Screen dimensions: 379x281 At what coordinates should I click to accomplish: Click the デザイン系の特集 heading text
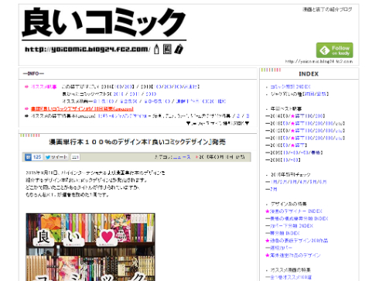[x=289, y=204]
